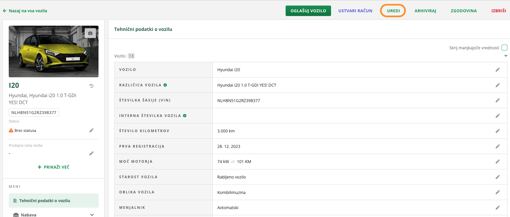Expand details with Prikaži več

(x=54, y=167)
